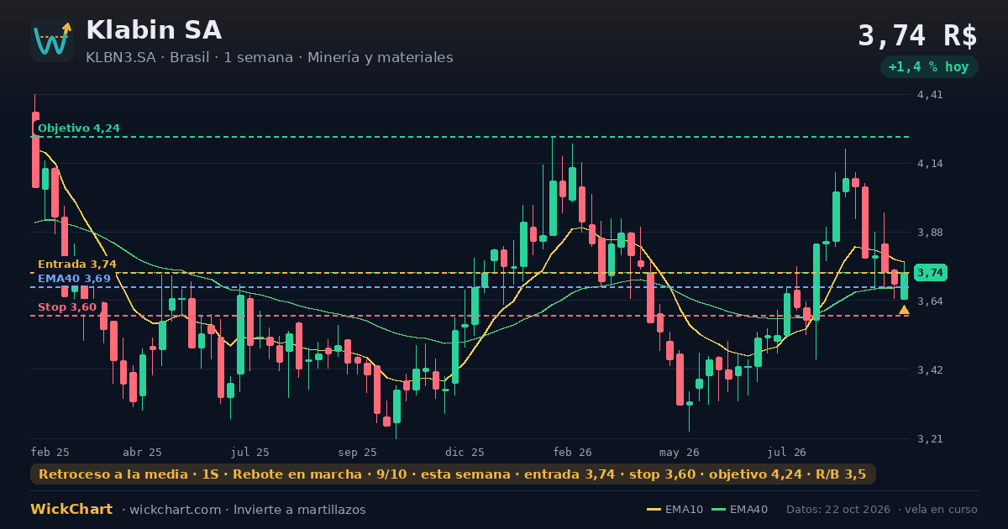This screenshot has width=1008, height=529.
Task: Click the 'dic 25' date axis label
Action: (465, 453)
